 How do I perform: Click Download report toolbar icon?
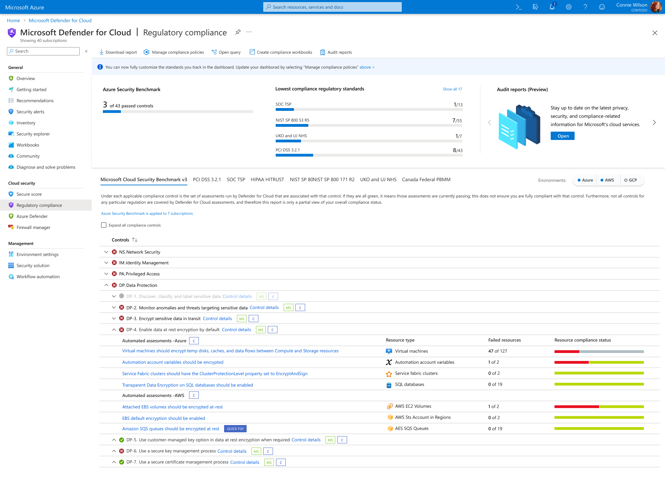click(x=101, y=52)
